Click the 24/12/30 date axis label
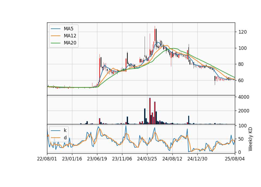261x187 pixels. (x=197, y=159)
